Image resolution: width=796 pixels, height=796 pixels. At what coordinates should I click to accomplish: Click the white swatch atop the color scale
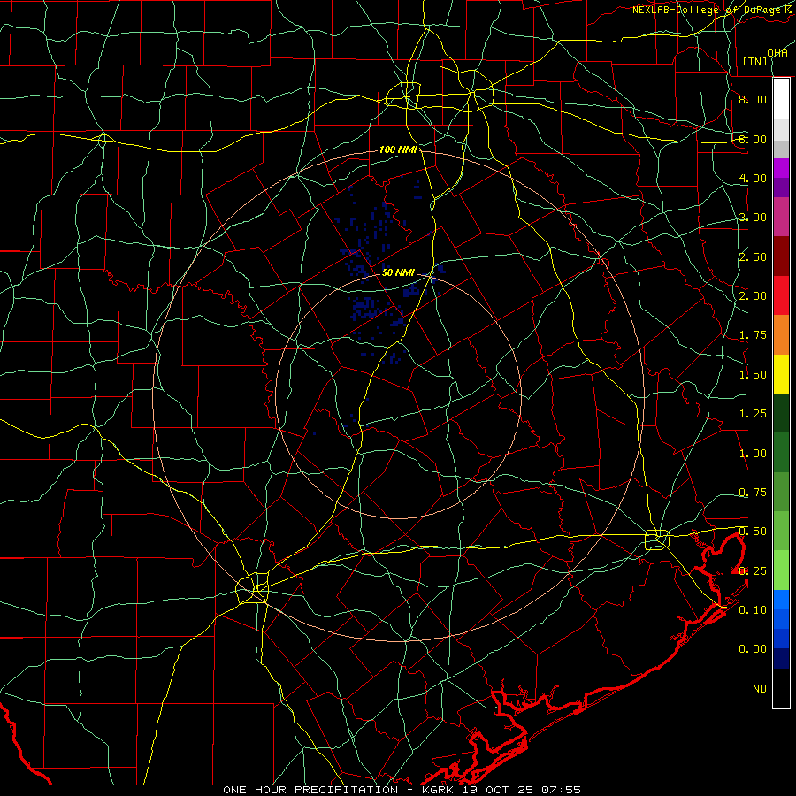tap(781, 99)
